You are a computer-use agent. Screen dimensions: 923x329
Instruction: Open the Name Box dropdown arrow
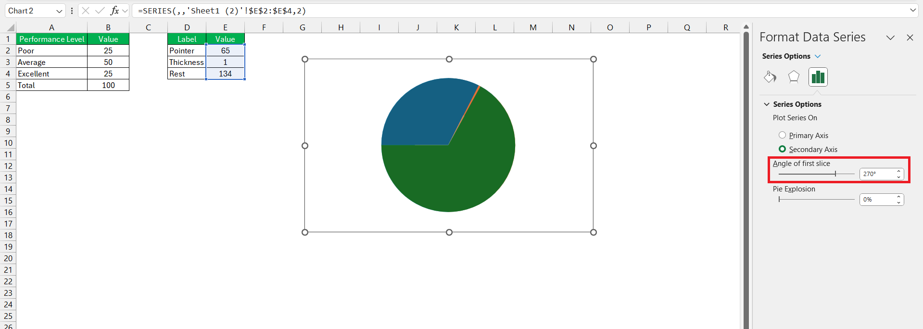59,11
